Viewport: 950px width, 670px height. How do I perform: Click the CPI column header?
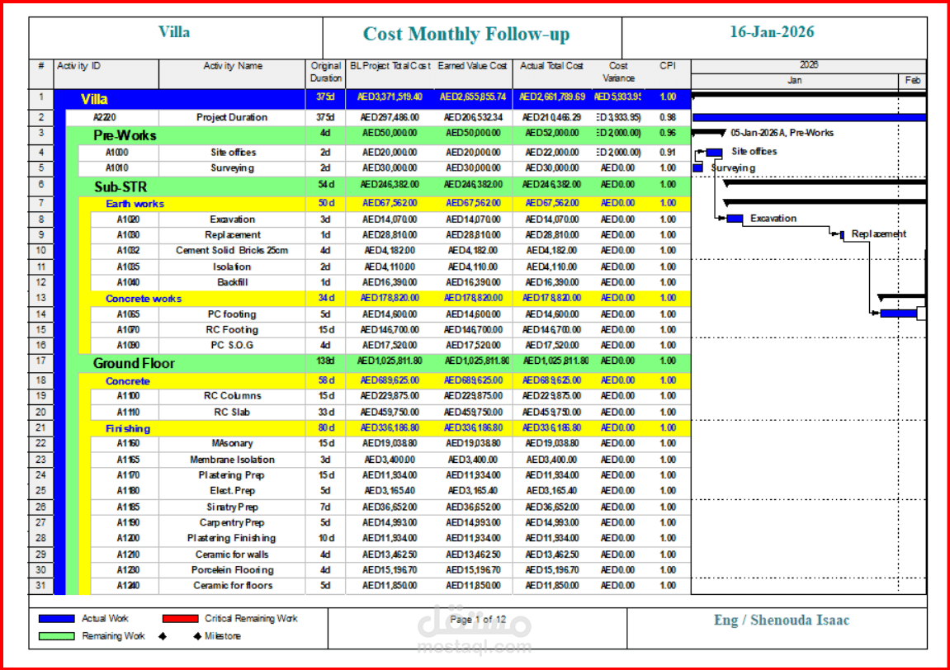pos(667,64)
